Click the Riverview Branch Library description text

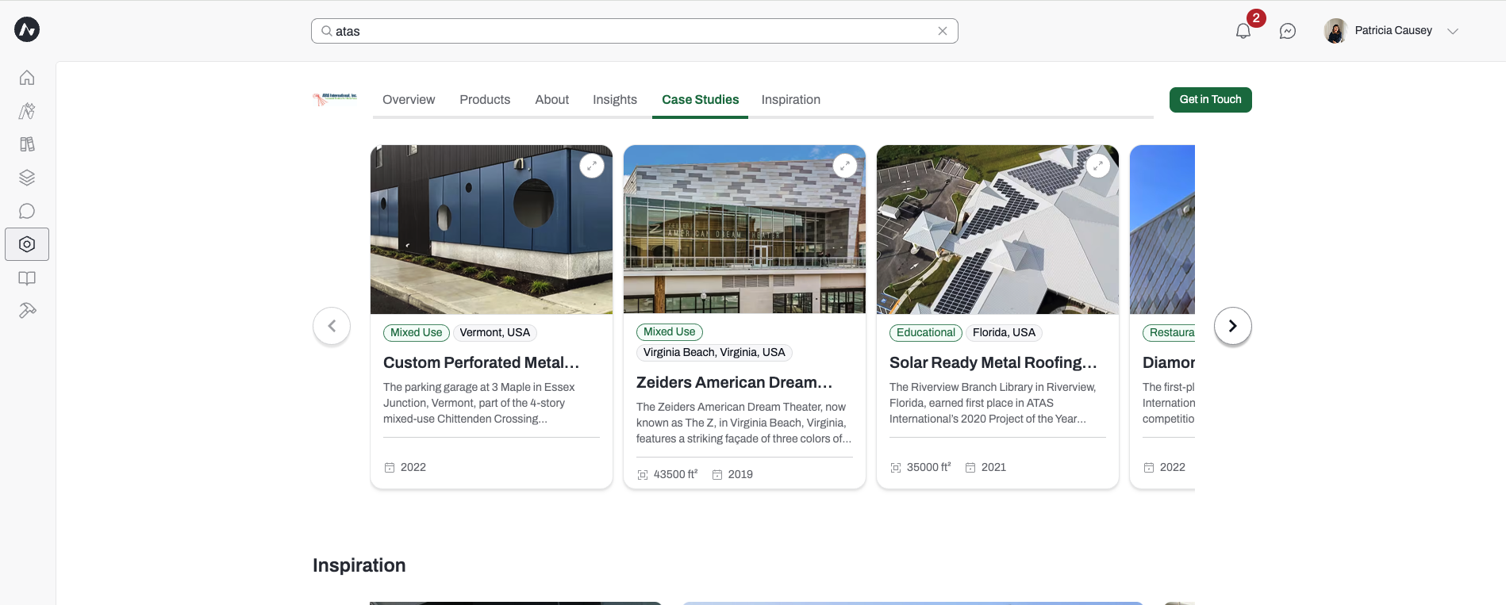(x=993, y=403)
